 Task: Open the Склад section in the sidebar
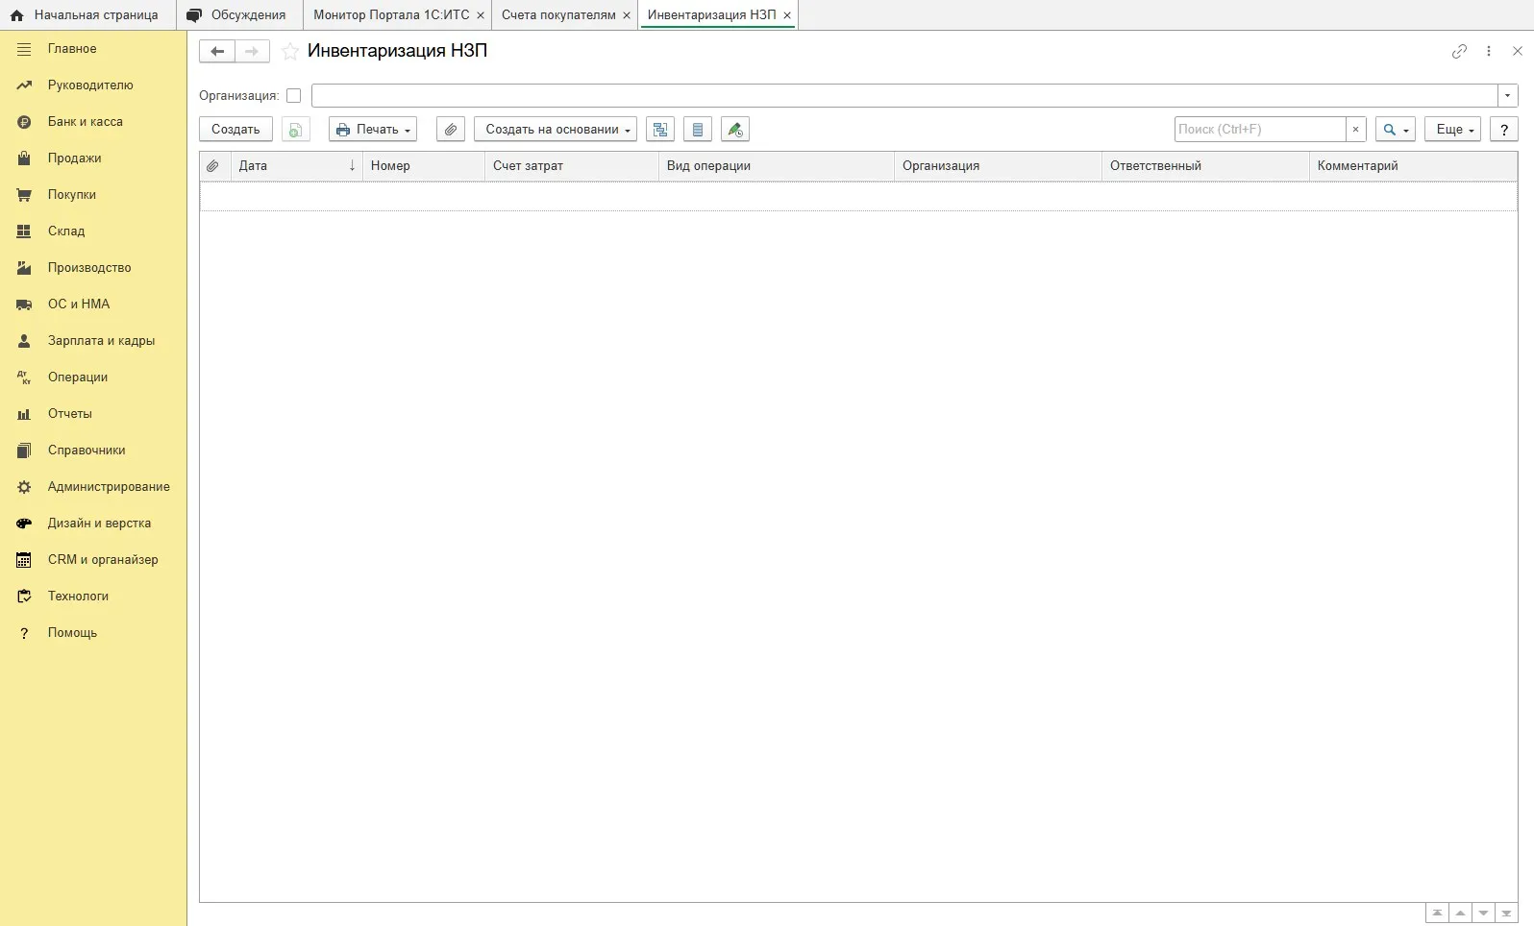[66, 231]
